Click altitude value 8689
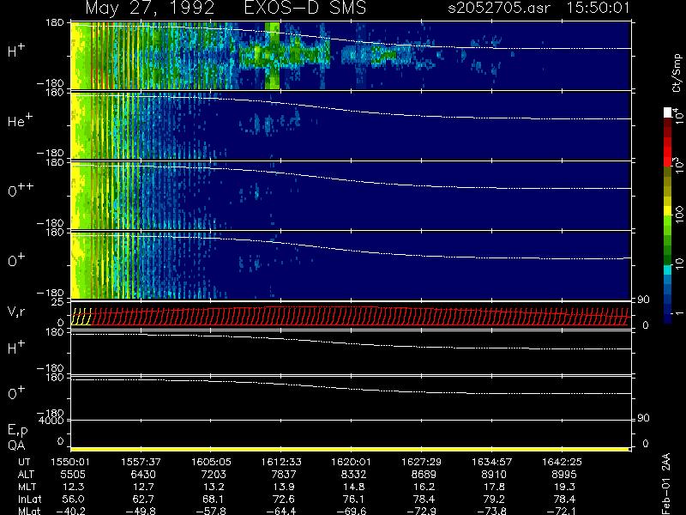The image size is (686, 515). [424, 475]
